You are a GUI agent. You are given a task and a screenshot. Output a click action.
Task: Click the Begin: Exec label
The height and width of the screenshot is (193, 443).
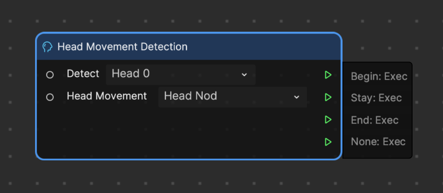379,76
